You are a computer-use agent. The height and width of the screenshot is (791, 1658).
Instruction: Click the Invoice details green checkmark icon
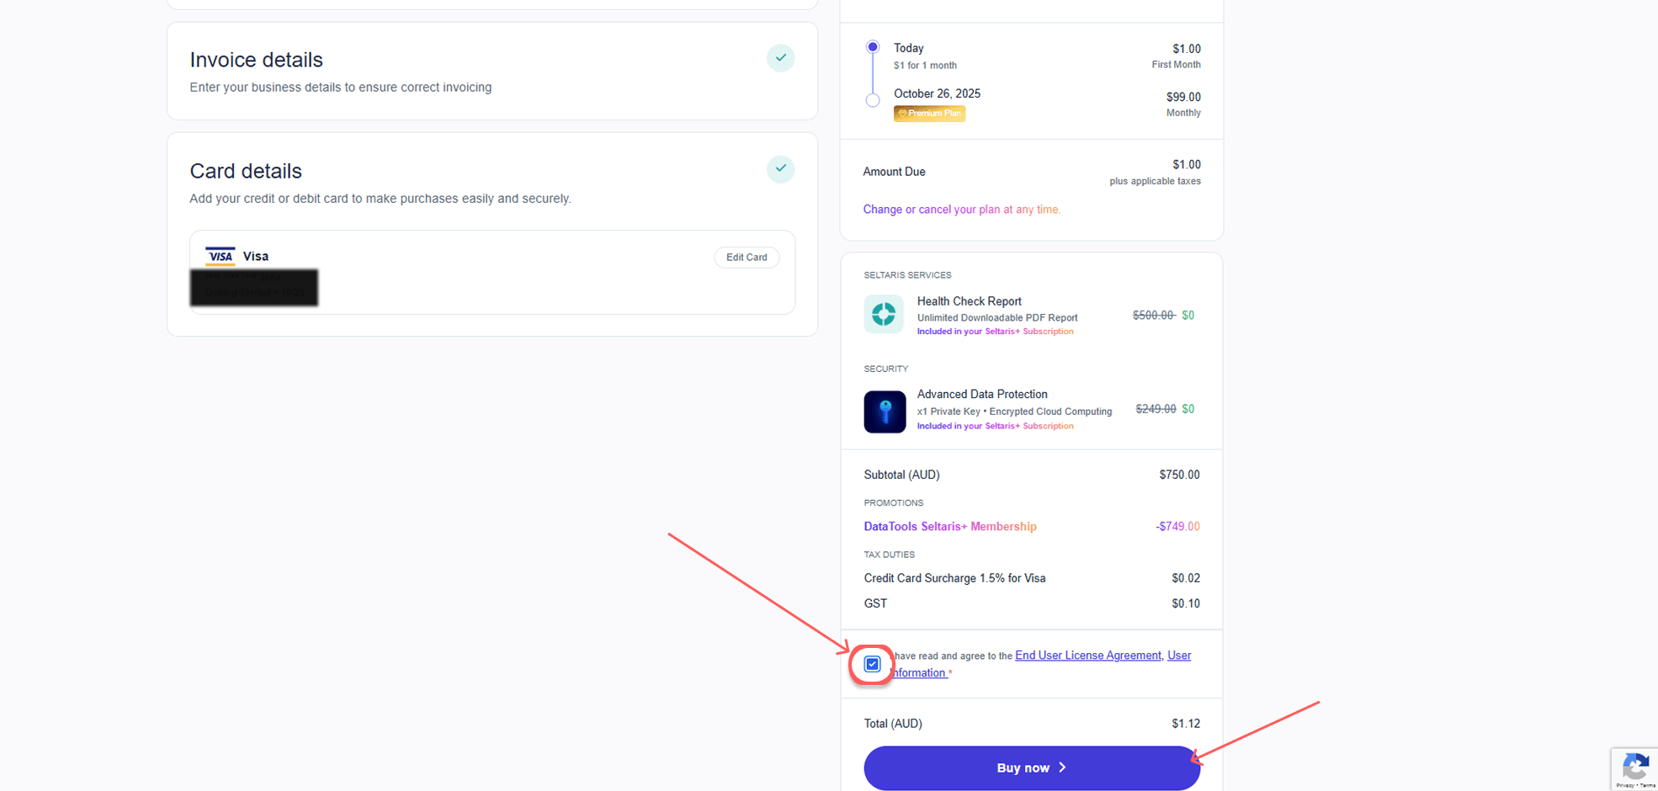780,58
